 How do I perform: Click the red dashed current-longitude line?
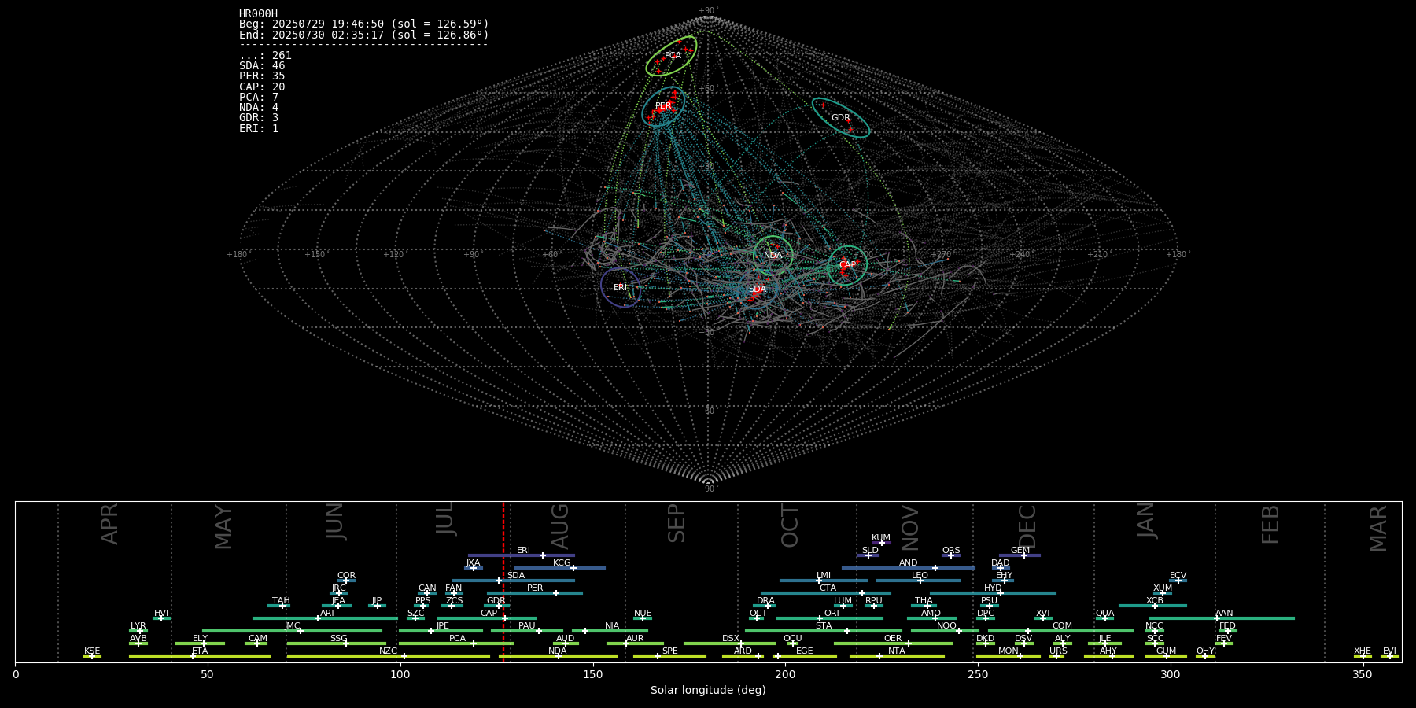503,582
